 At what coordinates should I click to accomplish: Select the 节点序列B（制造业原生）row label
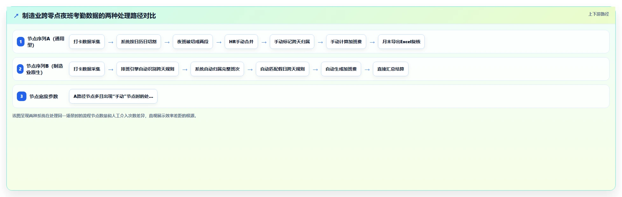coord(45,69)
